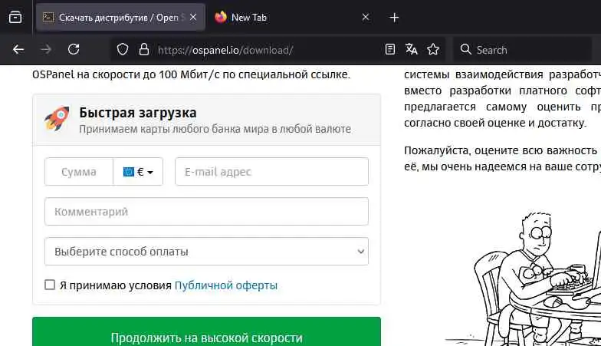Click text Принимаем карты любого банка мира

click(x=174, y=129)
